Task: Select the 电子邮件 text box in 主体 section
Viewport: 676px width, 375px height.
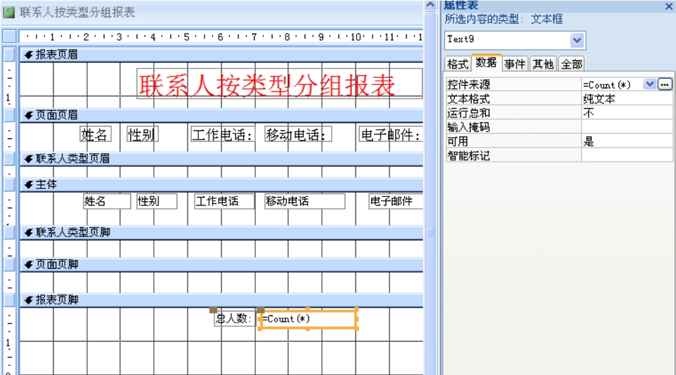Action: pos(395,201)
